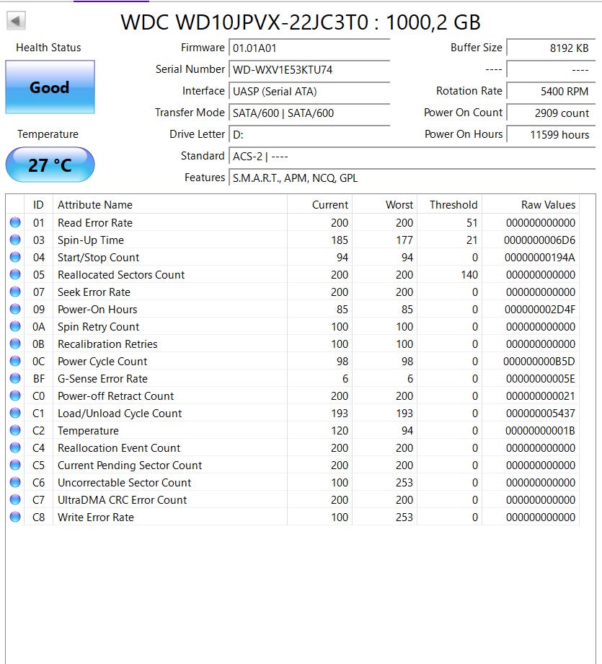Screen dimensions: 602x664
Task: Select the Reallocation Event Count attribute name
Action: (119, 448)
